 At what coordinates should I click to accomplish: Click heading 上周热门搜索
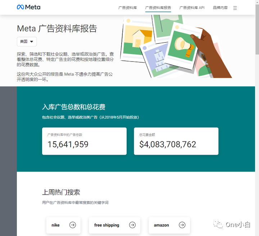[61, 192]
